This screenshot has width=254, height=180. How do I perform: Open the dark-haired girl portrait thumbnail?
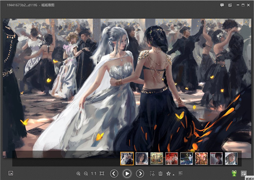point(142,158)
